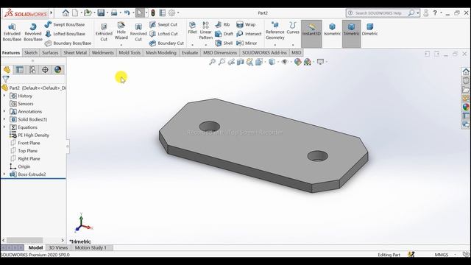Click the Lofted Cut tool
471x265 pixels.
(x=163, y=34)
